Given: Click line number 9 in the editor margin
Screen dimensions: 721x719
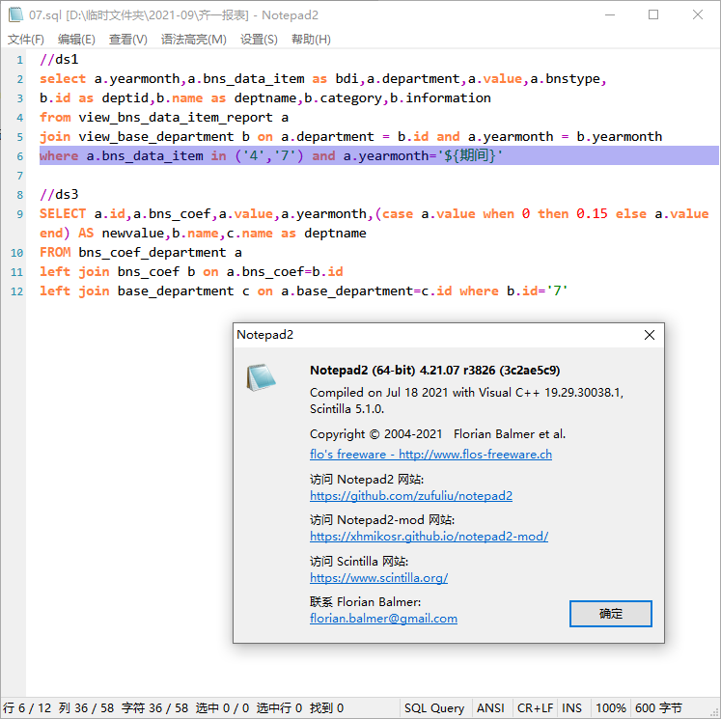Looking at the screenshot, I should 19,213.
